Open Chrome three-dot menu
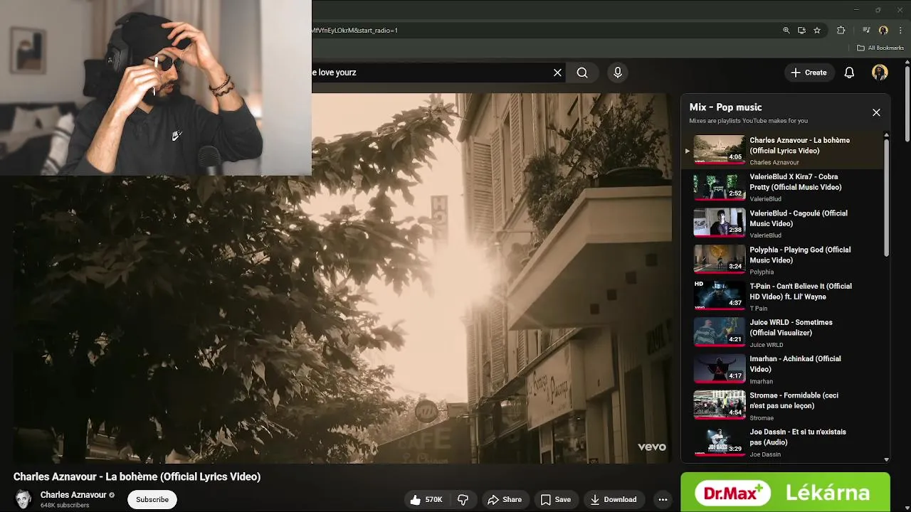 point(900,31)
